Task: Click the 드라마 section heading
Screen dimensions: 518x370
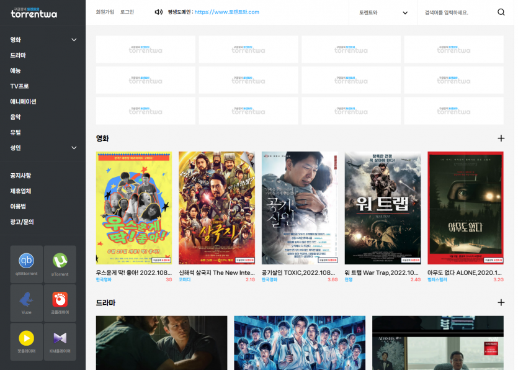Action: click(x=105, y=302)
